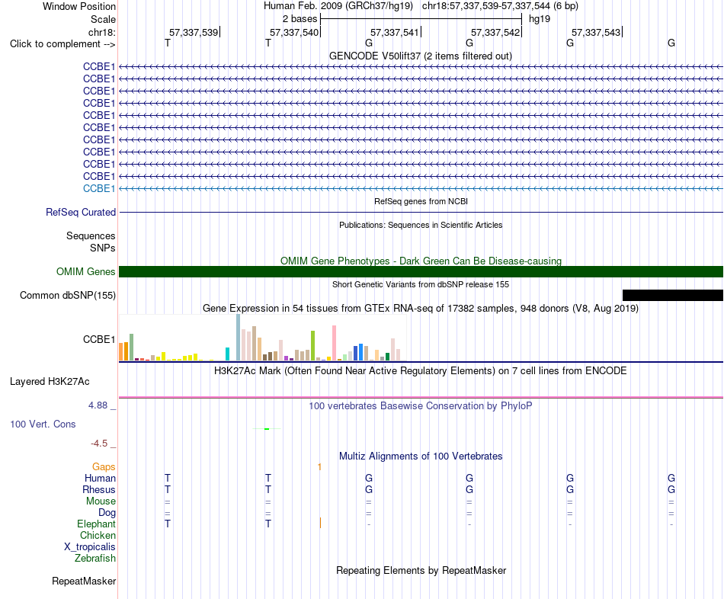Open '100 vertebrates Basewise Conservation by PhyloP'
This screenshot has width=724, height=599.
click(420, 406)
